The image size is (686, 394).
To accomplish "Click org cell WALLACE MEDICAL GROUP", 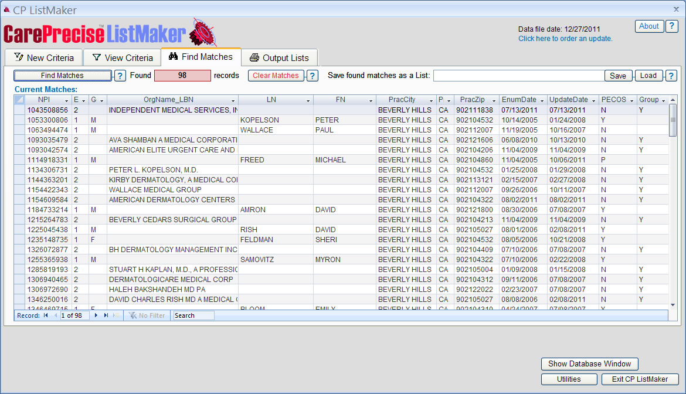I will tap(172, 190).
